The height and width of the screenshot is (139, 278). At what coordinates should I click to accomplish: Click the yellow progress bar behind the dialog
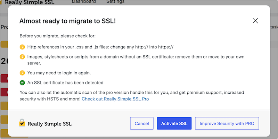click(x=4, y=45)
